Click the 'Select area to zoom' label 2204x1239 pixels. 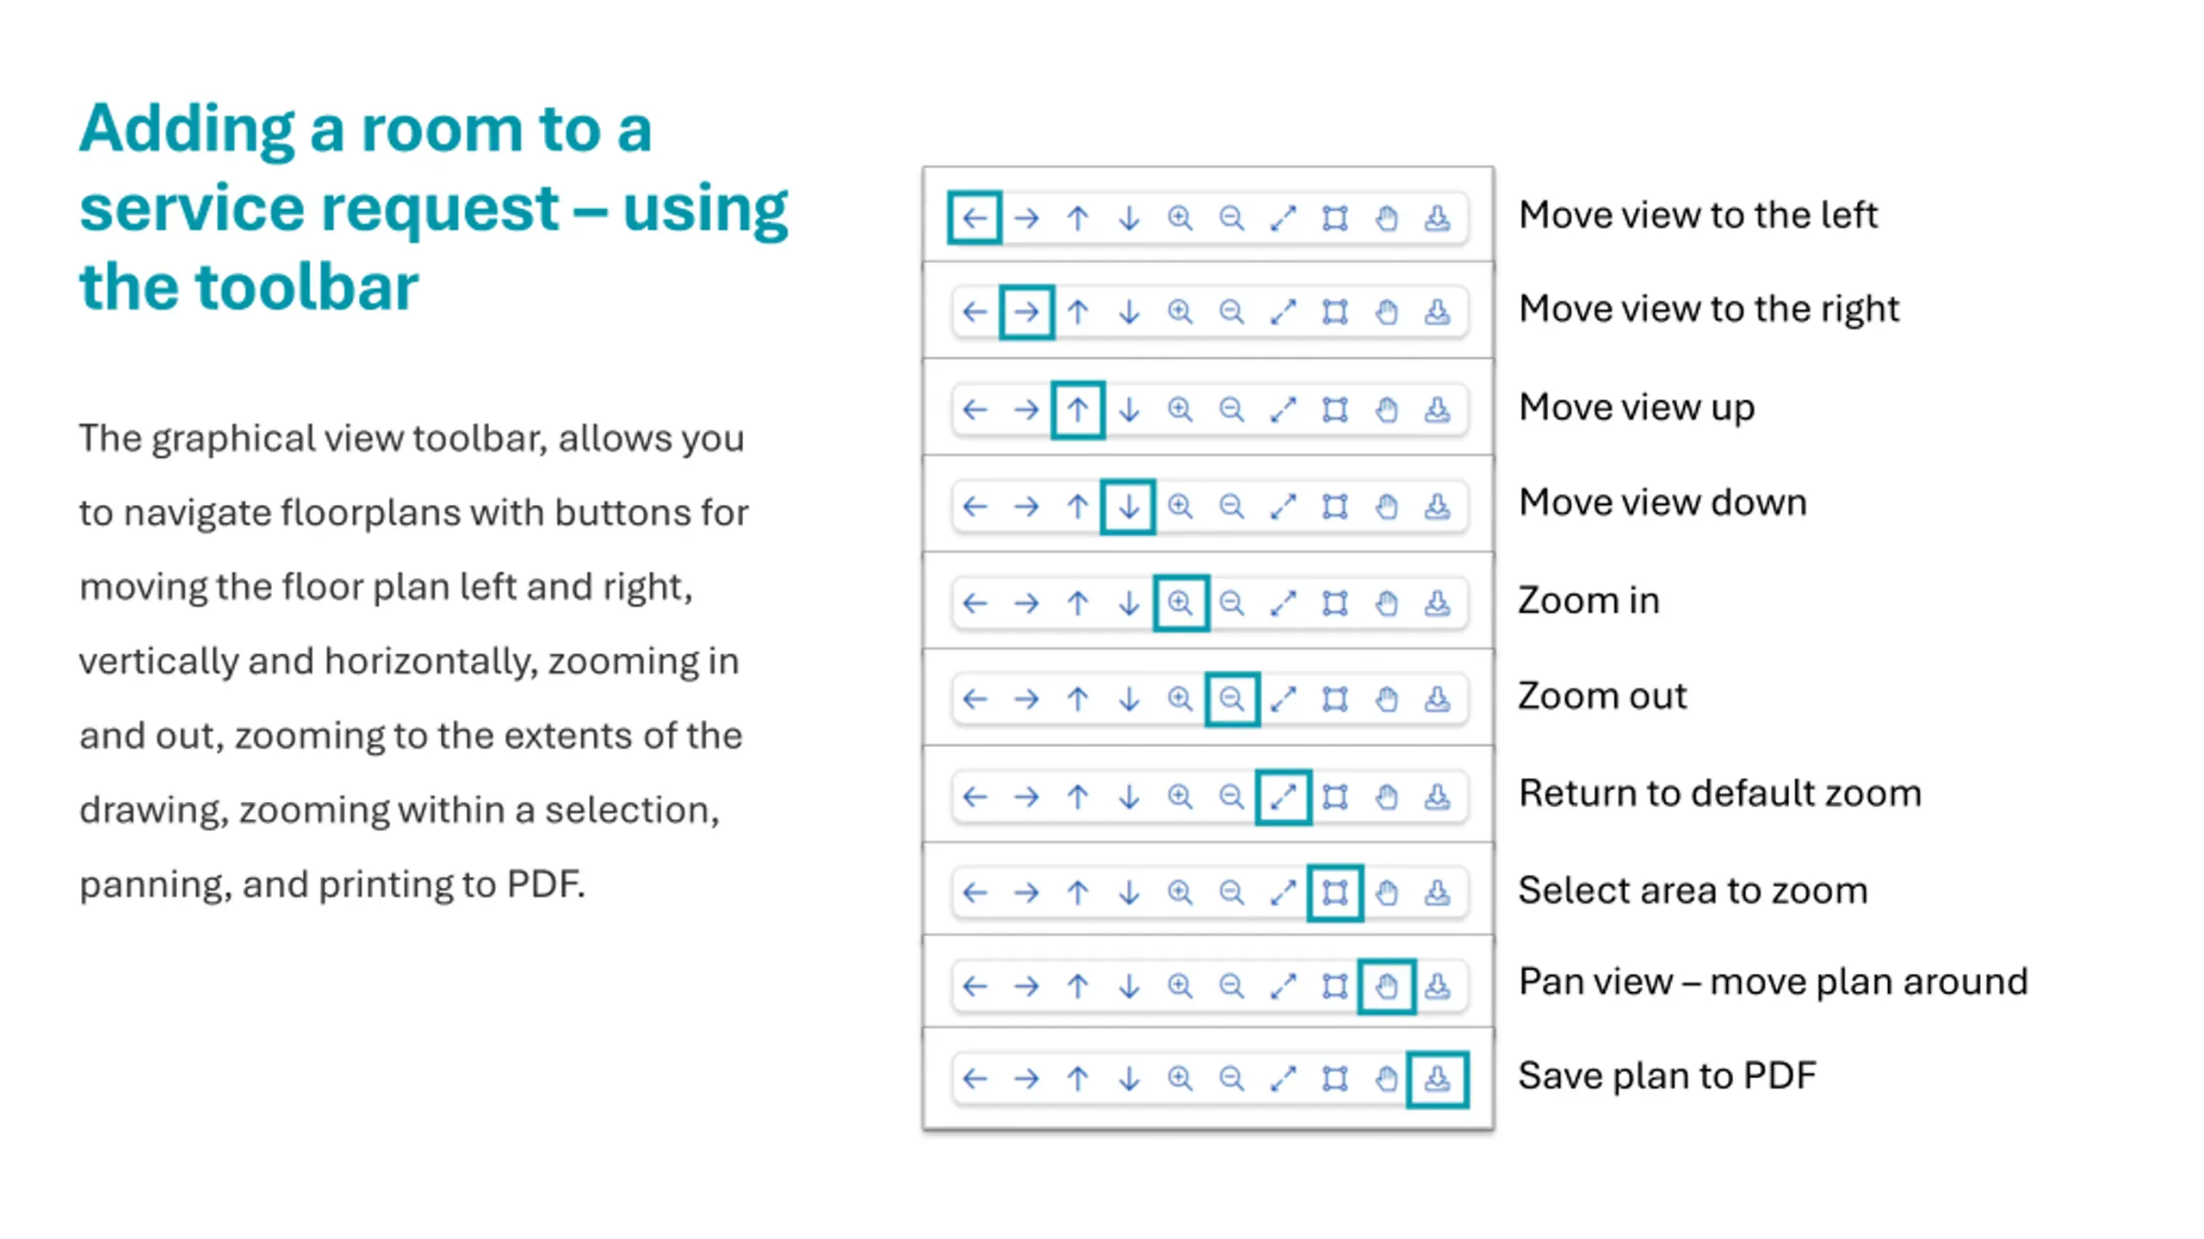(x=1693, y=891)
